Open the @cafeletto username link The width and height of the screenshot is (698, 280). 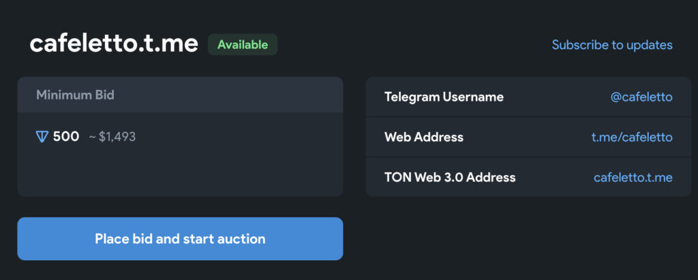(641, 97)
